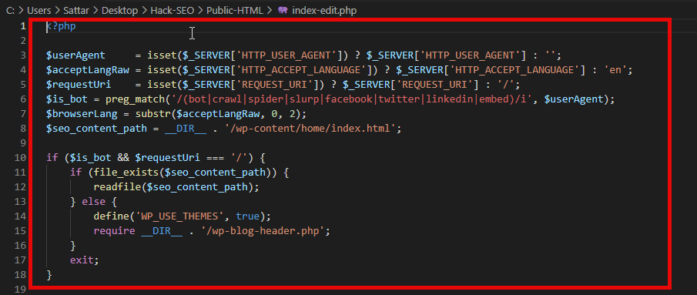
Task: Click line number 1 in the gutter
Action: tap(22, 26)
